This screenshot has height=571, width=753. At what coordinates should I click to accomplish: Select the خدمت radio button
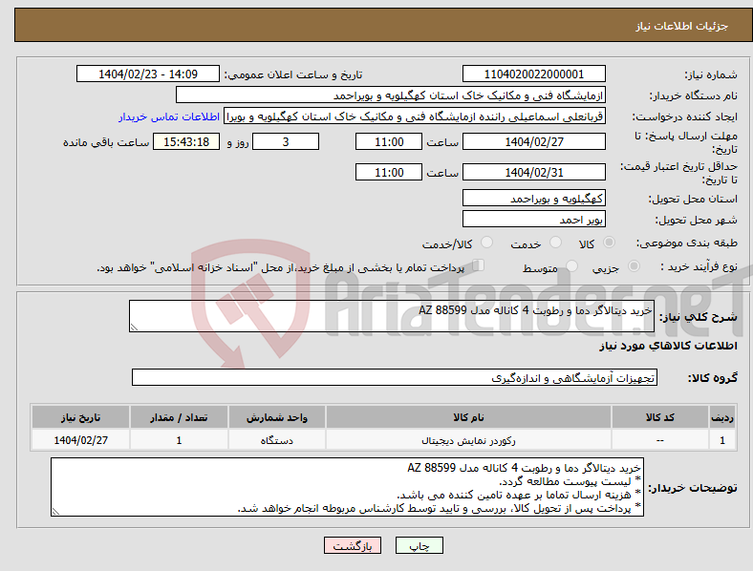click(555, 243)
